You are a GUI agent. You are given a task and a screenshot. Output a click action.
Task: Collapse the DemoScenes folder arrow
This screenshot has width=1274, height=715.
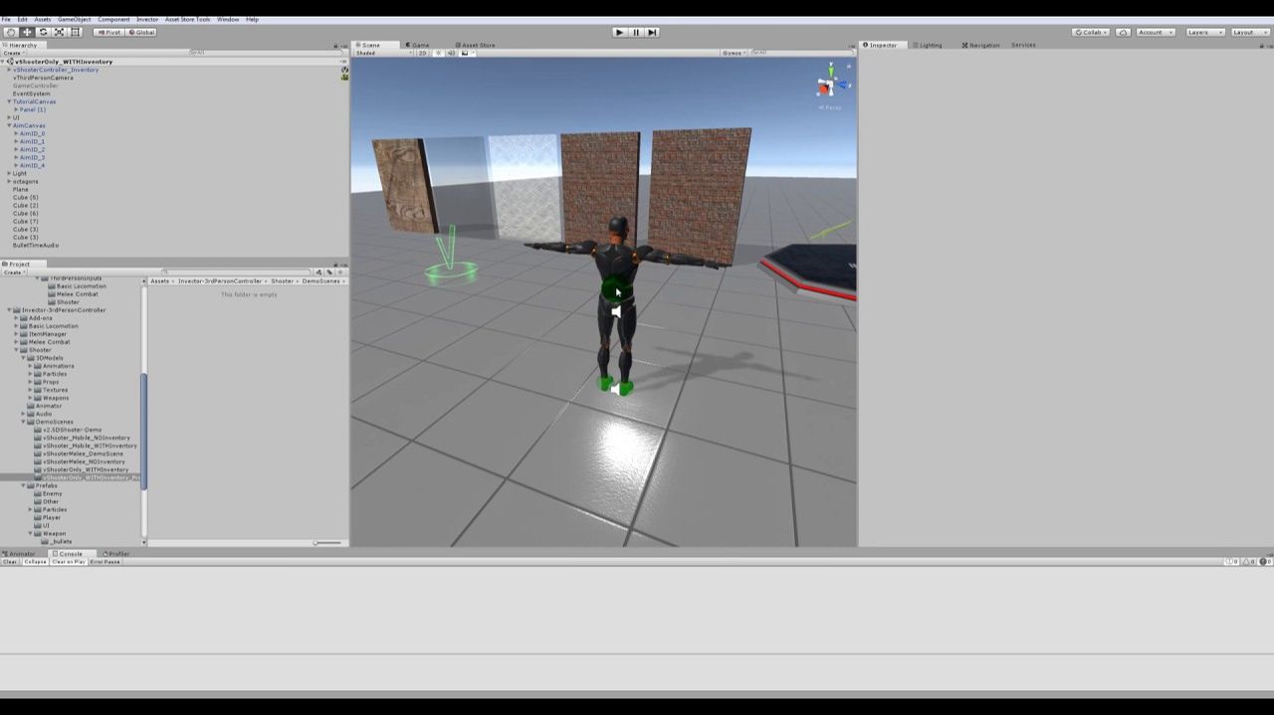click(x=24, y=422)
